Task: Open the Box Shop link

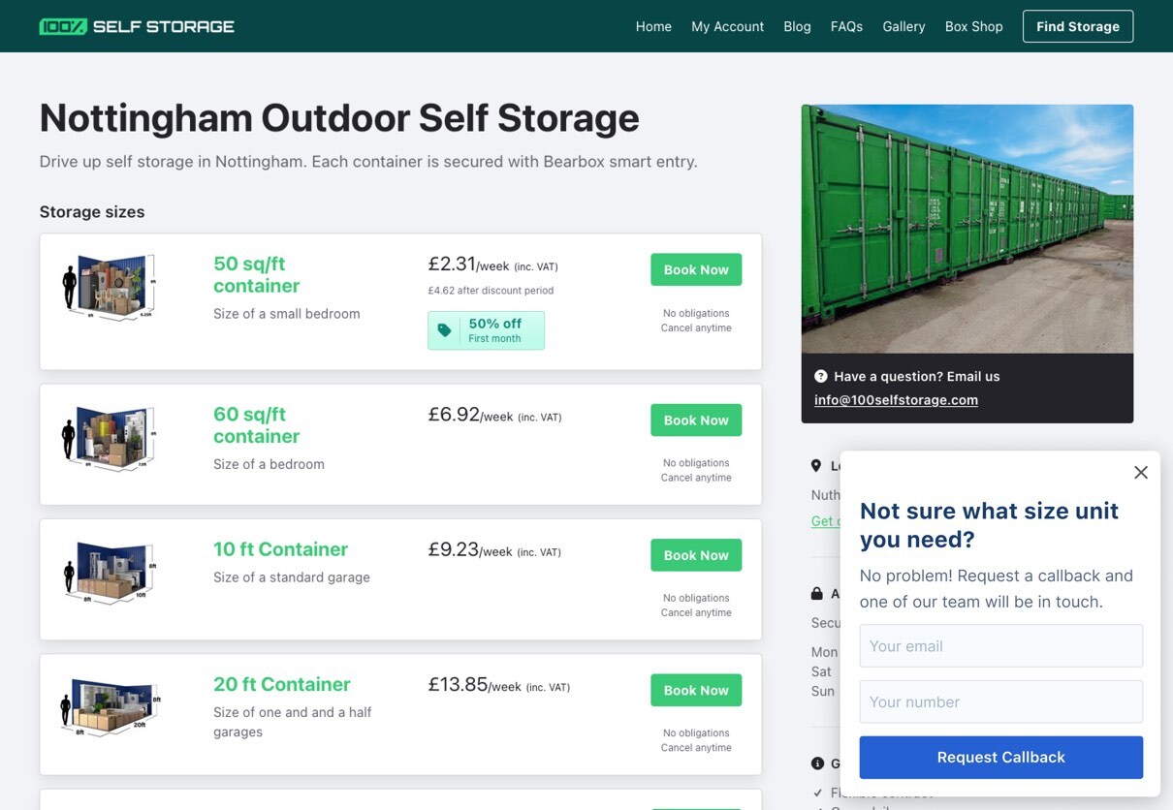Action: [973, 26]
